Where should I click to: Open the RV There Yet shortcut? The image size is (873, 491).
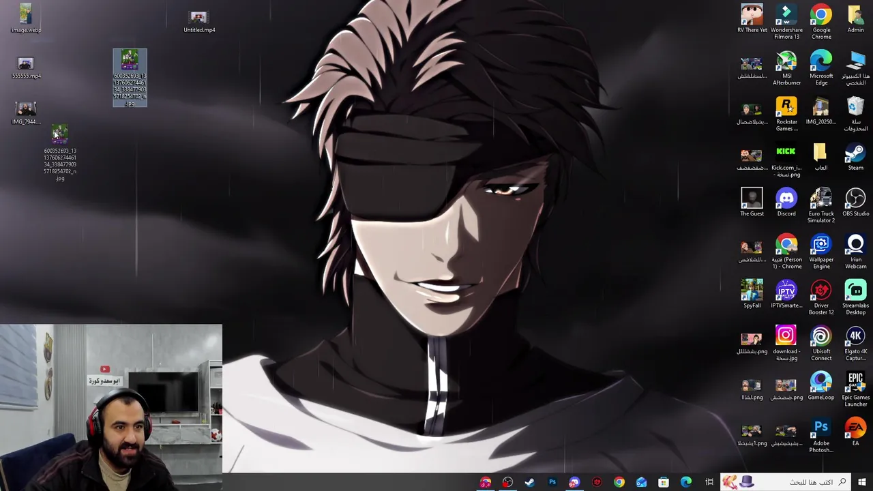point(752,18)
